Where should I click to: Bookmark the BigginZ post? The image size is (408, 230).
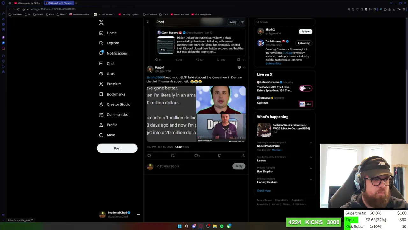[220, 156]
